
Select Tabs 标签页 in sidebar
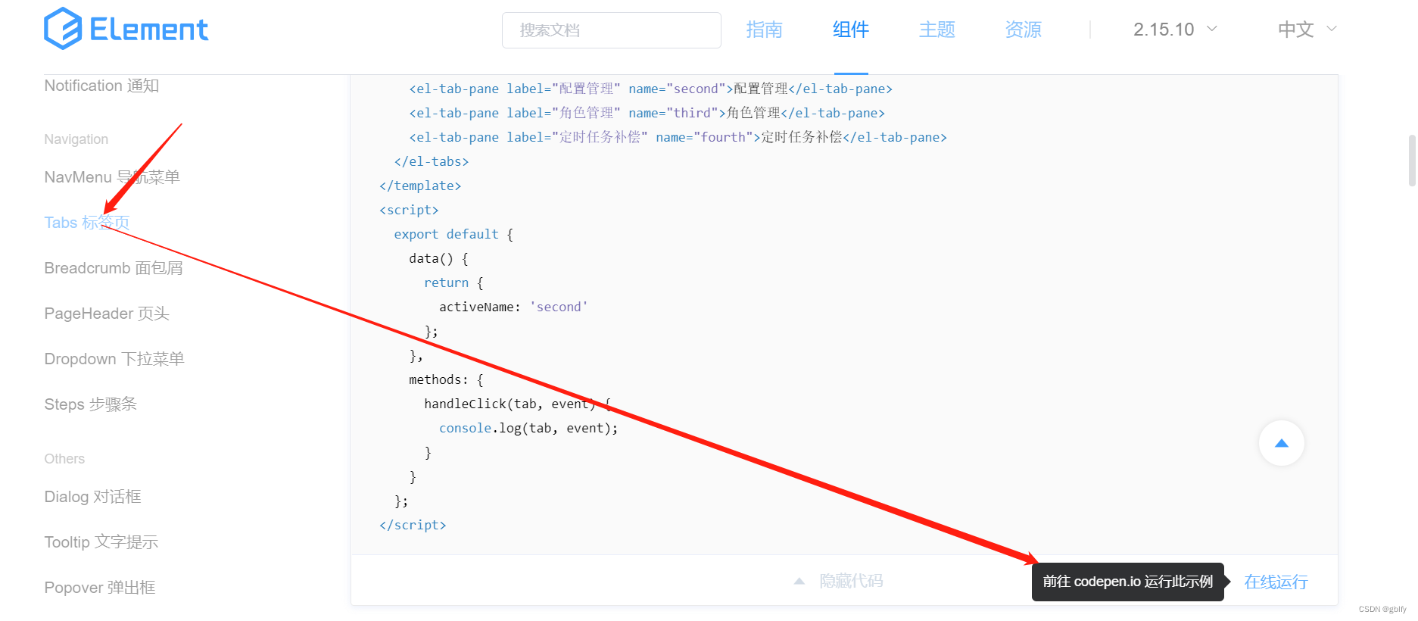point(87,223)
